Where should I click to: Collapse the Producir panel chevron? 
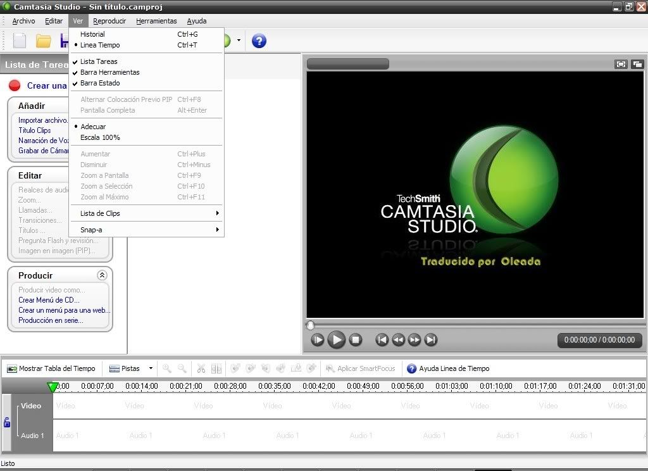[x=102, y=275]
